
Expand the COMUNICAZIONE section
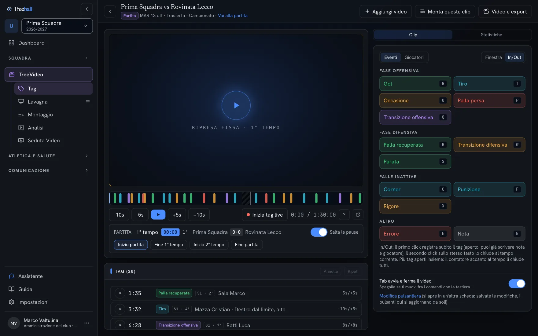[x=49, y=170]
